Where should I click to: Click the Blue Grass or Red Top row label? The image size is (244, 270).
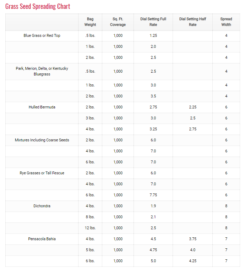(x=42, y=36)
